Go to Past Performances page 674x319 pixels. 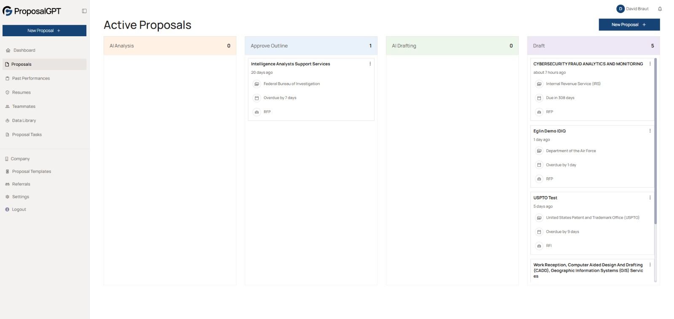[x=31, y=78]
